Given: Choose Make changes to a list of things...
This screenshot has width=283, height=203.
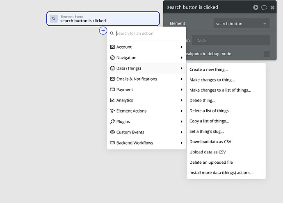Looking at the screenshot, I should (x=220, y=90).
